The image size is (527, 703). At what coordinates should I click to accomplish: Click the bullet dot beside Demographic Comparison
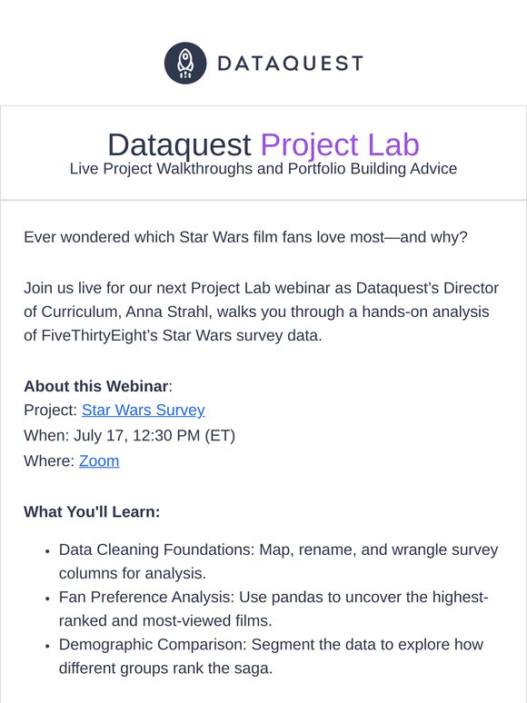pos(47,647)
